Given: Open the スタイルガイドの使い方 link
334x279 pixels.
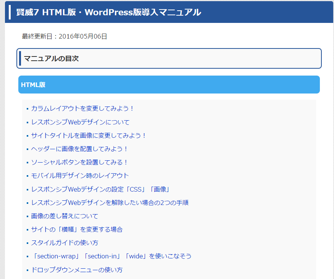Looking at the screenshot, I should click(x=65, y=243).
